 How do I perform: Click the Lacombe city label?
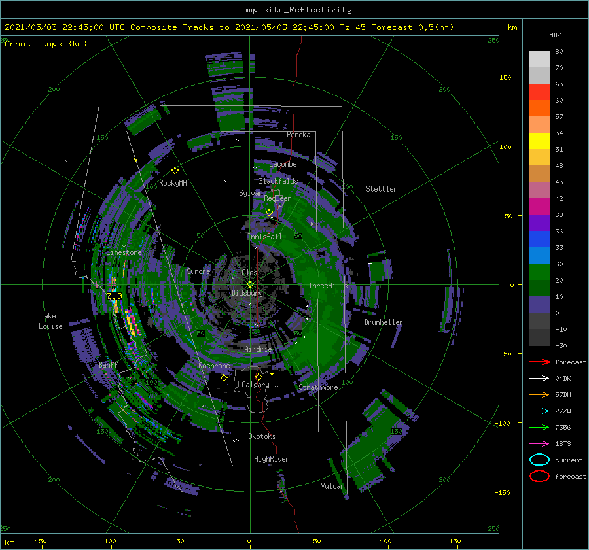tap(283, 164)
